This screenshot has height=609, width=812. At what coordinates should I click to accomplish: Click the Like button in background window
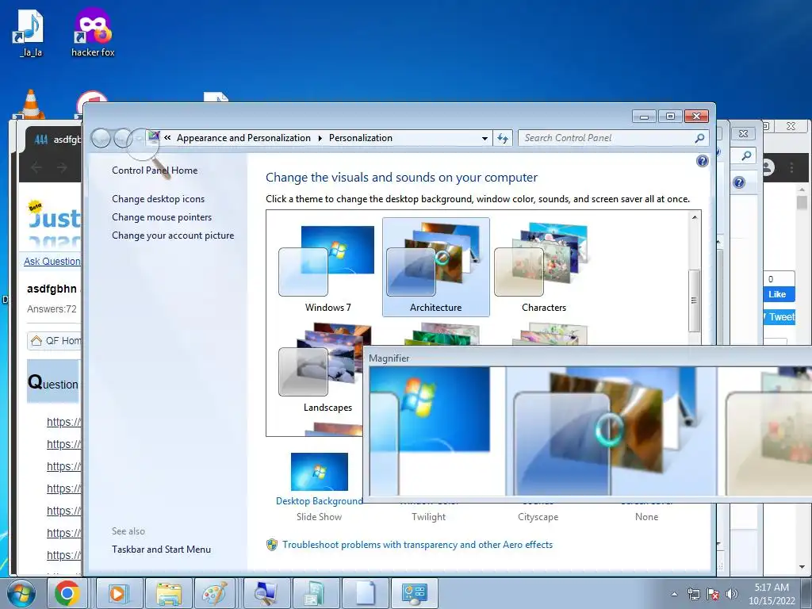click(779, 294)
